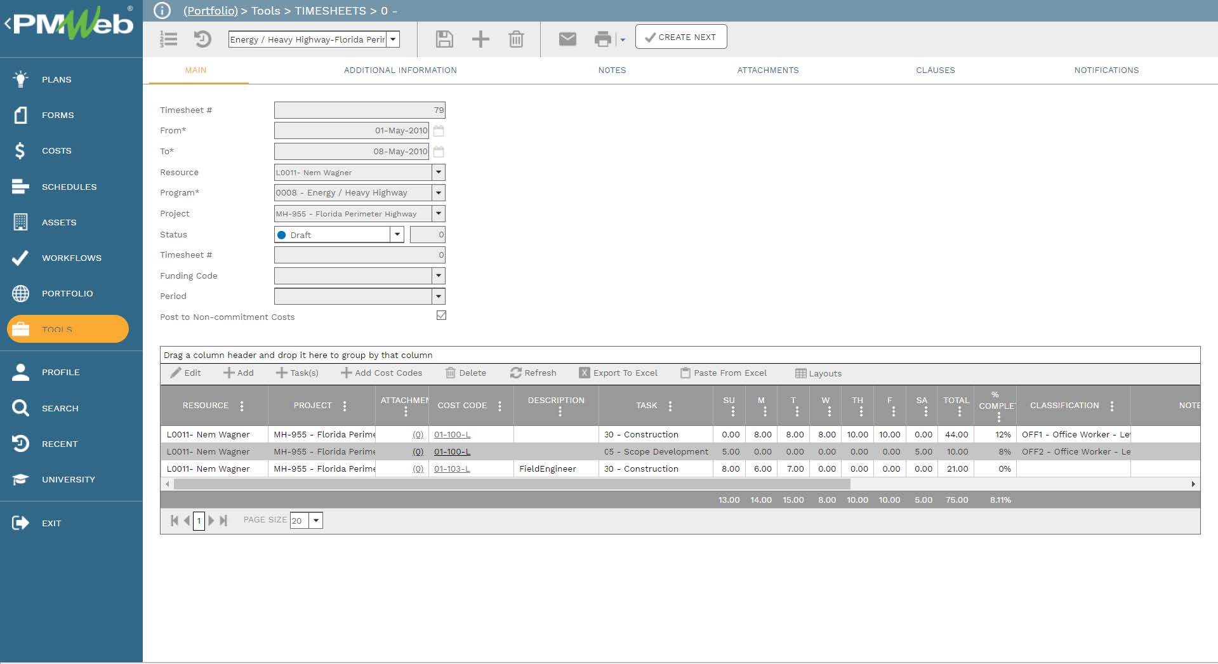
Task: Add a new record with plus icon
Action: click(x=480, y=39)
